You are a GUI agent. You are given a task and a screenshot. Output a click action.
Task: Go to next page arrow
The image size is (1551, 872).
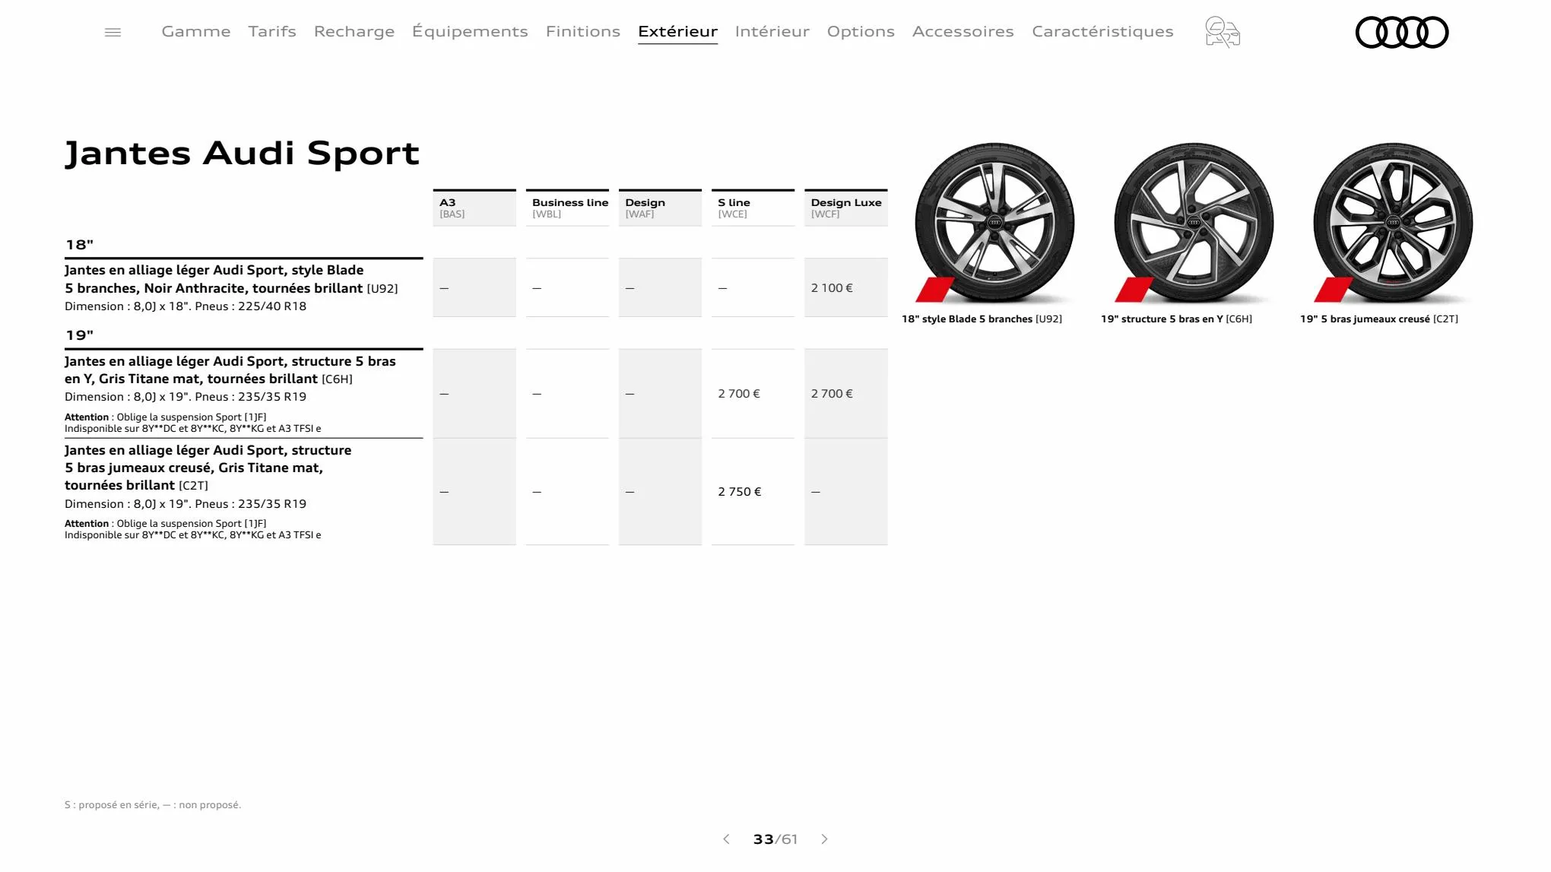coord(824,839)
